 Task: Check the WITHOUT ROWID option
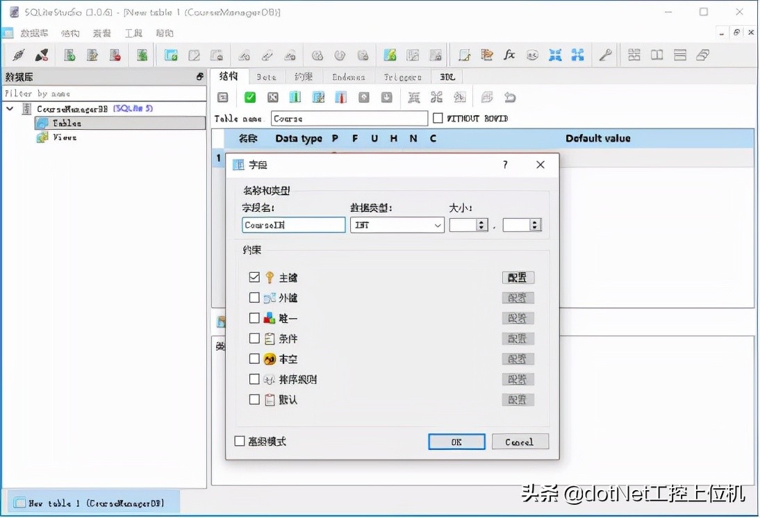click(x=437, y=118)
